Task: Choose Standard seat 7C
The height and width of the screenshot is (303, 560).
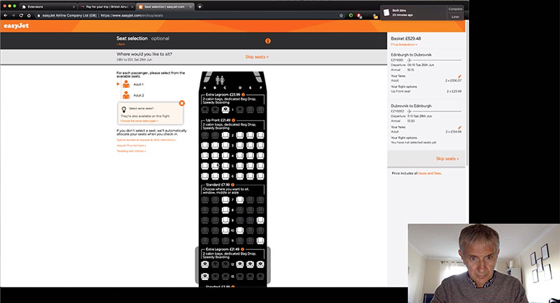Action: coord(225,200)
